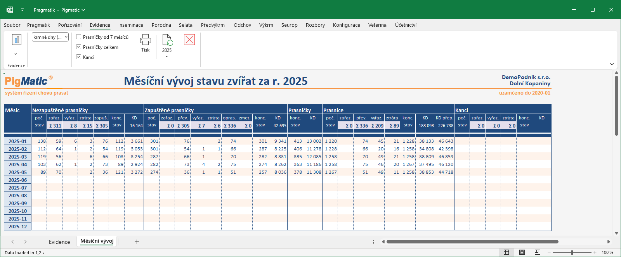Screen dimensions: 621x257
Task: Click the 2025-12 month row header
Action: (x=18, y=226)
